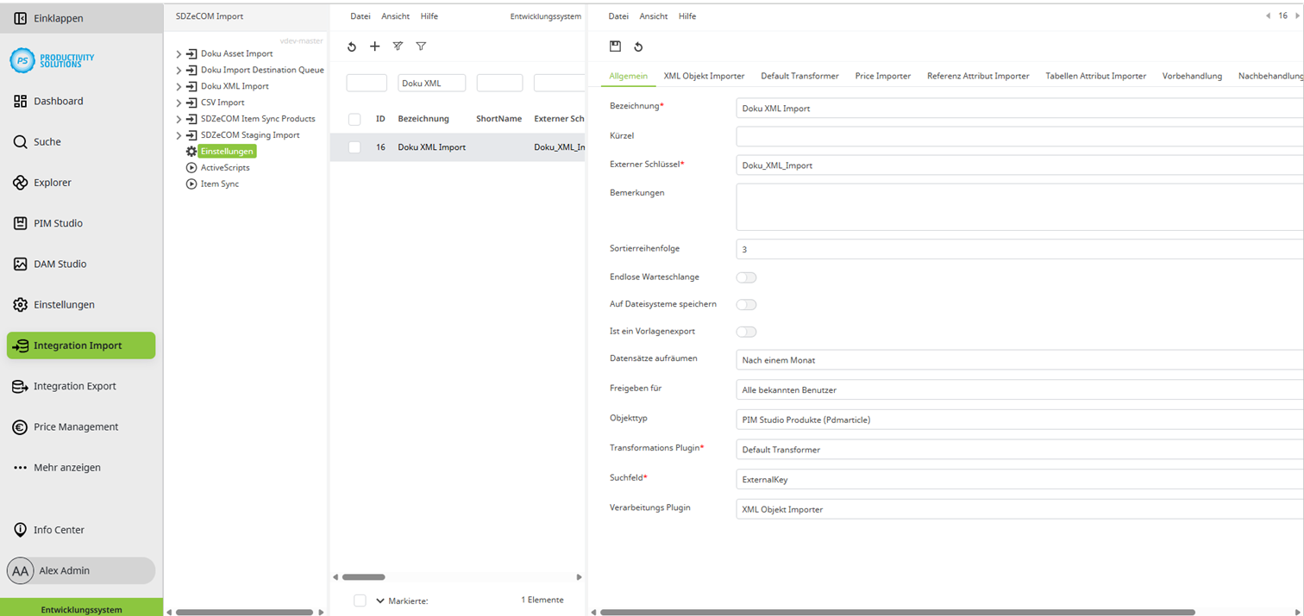This screenshot has height=616, width=1304.
Task: Enable the Endlose Warteschlange toggle
Action: (x=747, y=277)
